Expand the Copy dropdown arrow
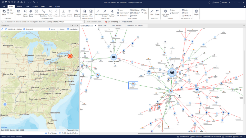Image resolution: width=246 pixels, height=138 pixels. (14, 13)
